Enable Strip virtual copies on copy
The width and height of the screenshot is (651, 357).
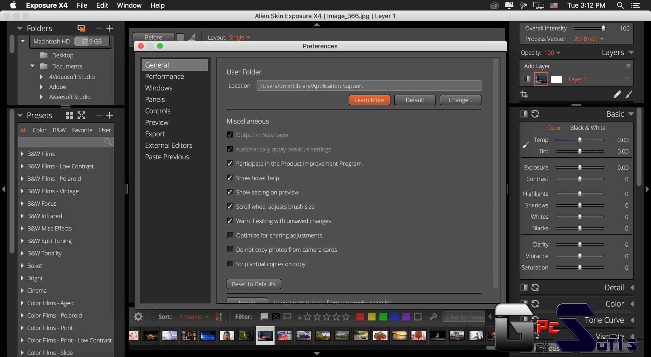pyautogui.click(x=230, y=264)
